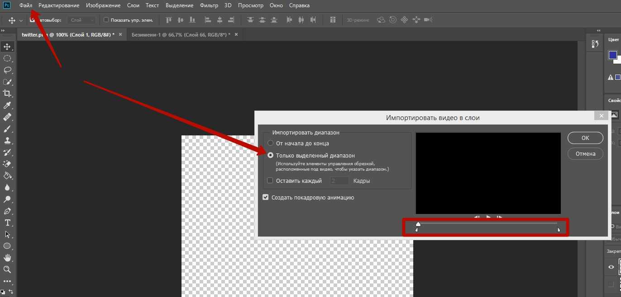Image resolution: width=621 pixels, height=297 pixels.
Task: Open the 'Фильтр' menu
Action: click(x=209, y=5)
